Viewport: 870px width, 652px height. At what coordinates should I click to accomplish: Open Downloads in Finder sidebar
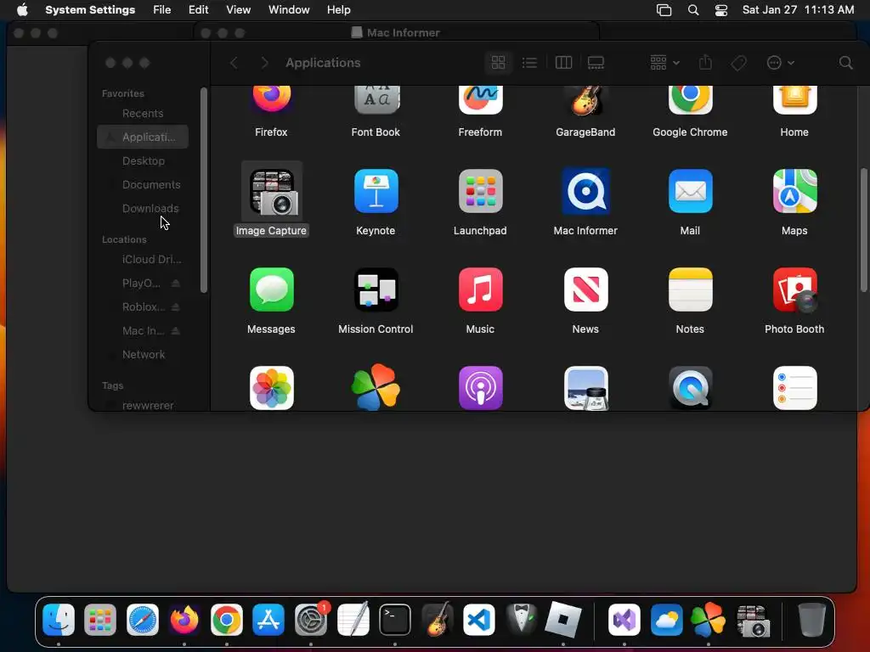click(143, 209)
